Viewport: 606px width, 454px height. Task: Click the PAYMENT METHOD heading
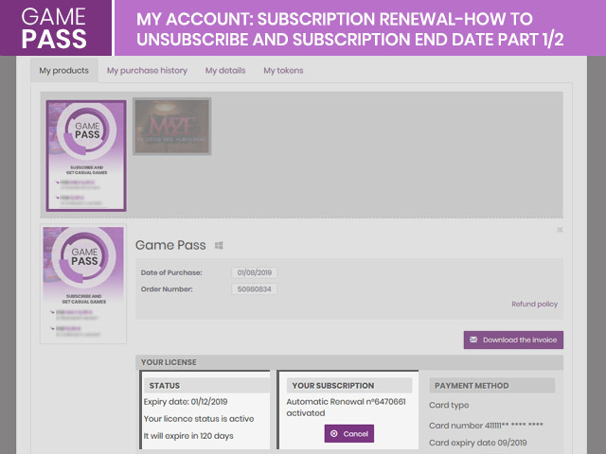(x=472, y=386)
